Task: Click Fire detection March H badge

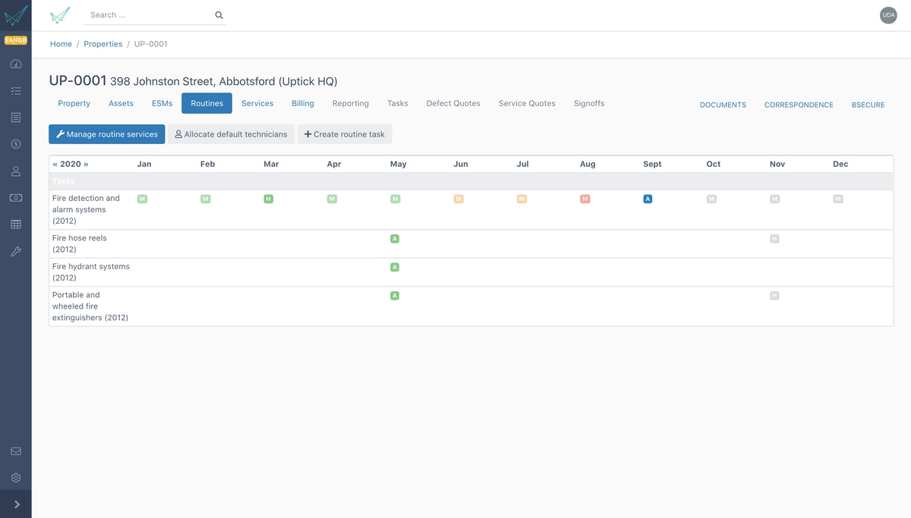Action: pyautogui.click(x=268, y=199)
